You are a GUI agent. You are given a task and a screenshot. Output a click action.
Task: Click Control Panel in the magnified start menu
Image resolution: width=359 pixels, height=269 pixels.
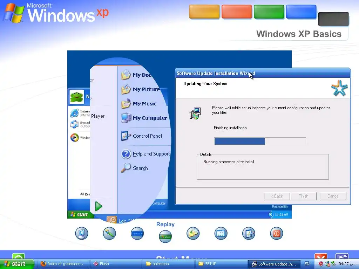[142, 136]
